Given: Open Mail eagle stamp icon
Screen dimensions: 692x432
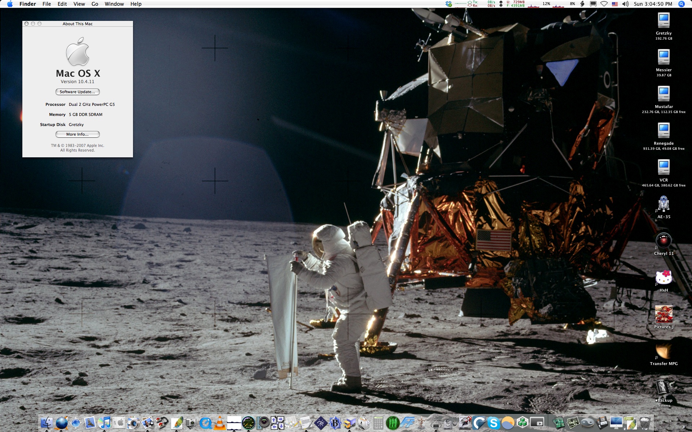Looking at the screenshot, I should point(90,423).
